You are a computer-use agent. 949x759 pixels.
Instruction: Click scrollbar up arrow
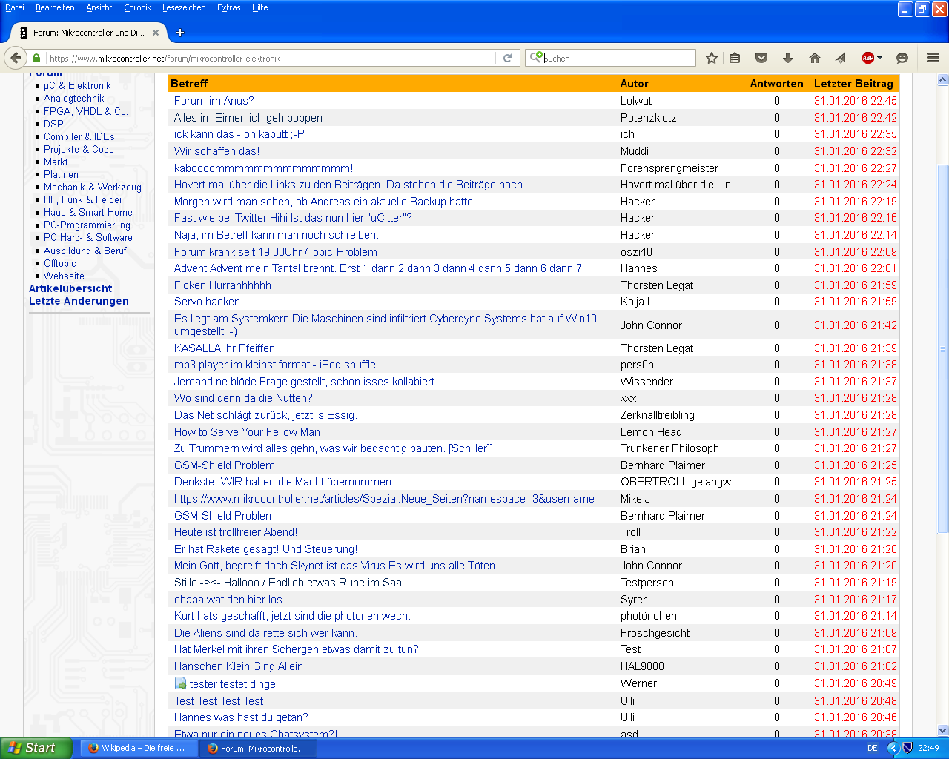tap(943, 79)
